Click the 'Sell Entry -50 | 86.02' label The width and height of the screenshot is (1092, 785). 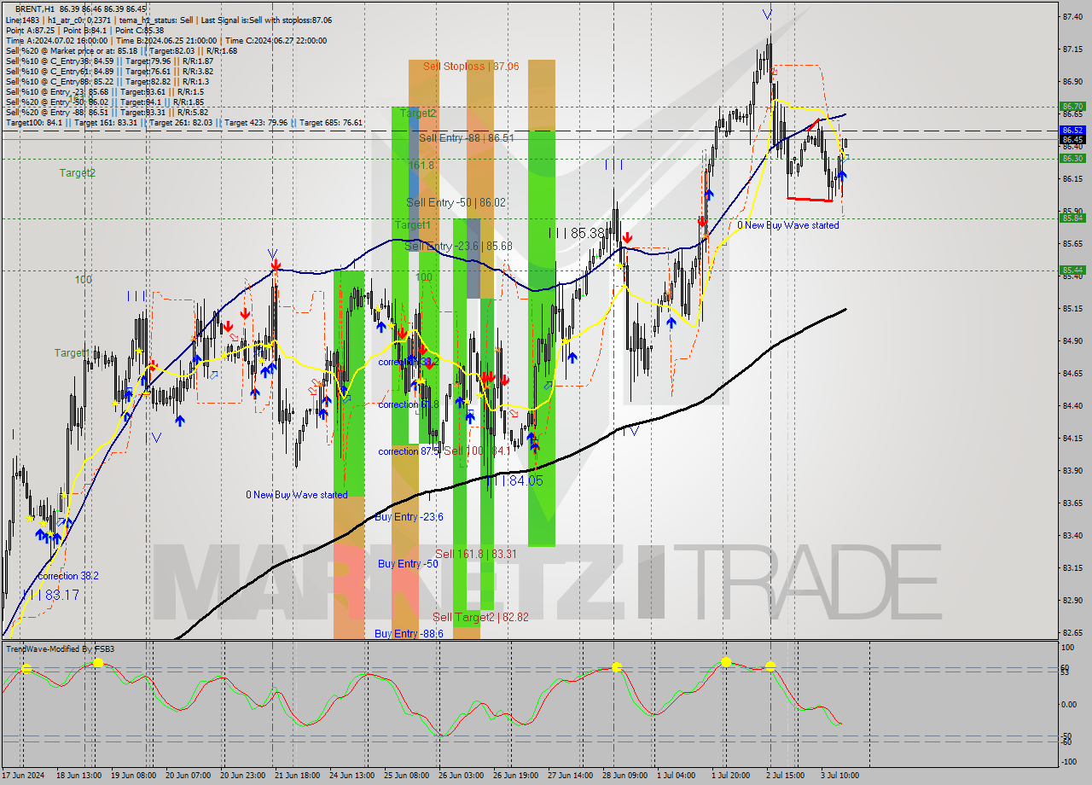(456, 202)
